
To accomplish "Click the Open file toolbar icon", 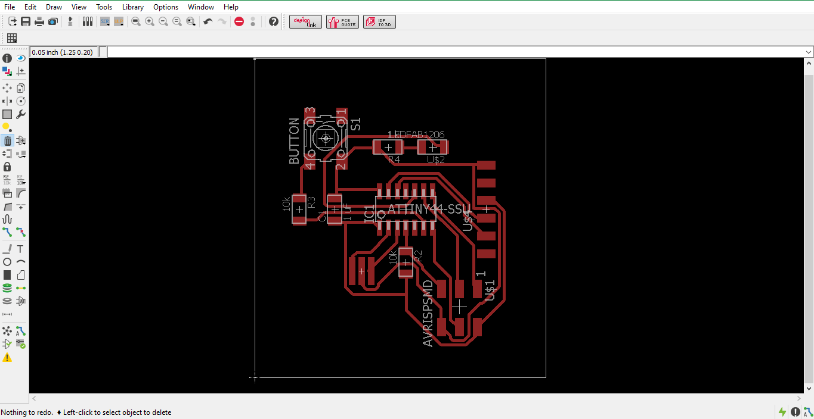I will pyautogui.click(x=12, y=21).
